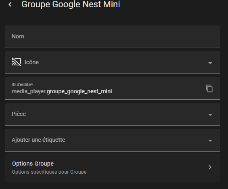This screenshot has height=189, width=228.
Task: Open Options Groupe via the right chevron
Action: tap(210, 167)
